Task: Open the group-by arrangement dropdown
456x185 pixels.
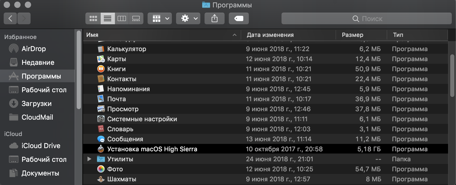Action: click(160, 18)
